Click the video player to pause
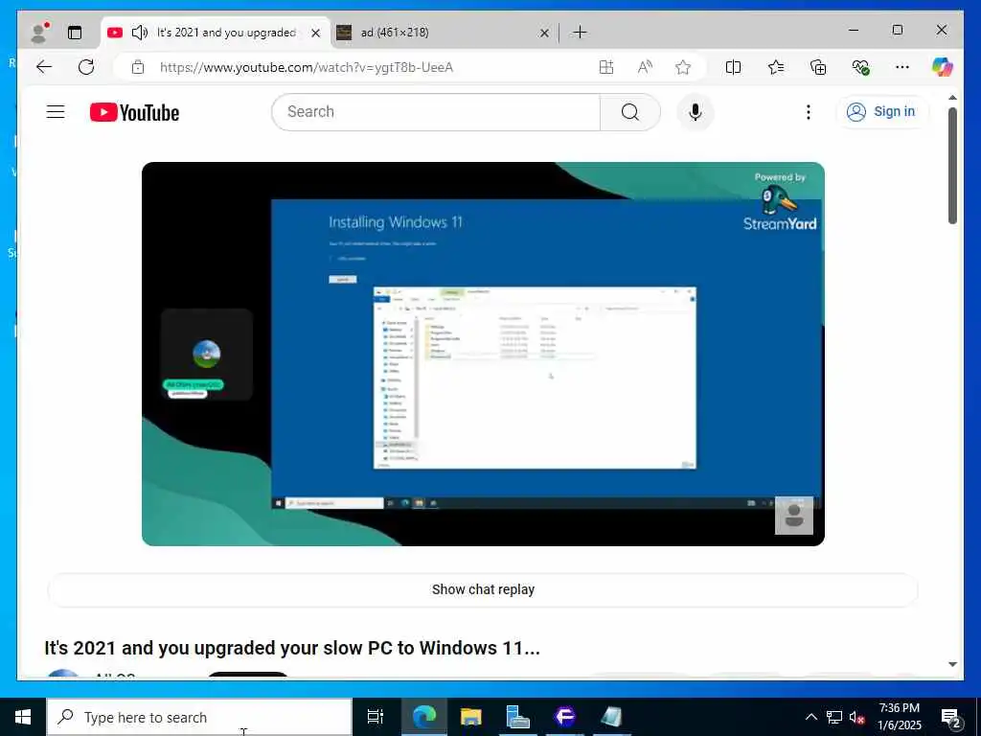Screen dimensions: 981x736 (x=483, y=354)
